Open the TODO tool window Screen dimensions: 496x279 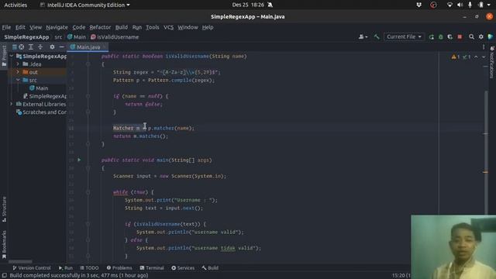point(89,268)
